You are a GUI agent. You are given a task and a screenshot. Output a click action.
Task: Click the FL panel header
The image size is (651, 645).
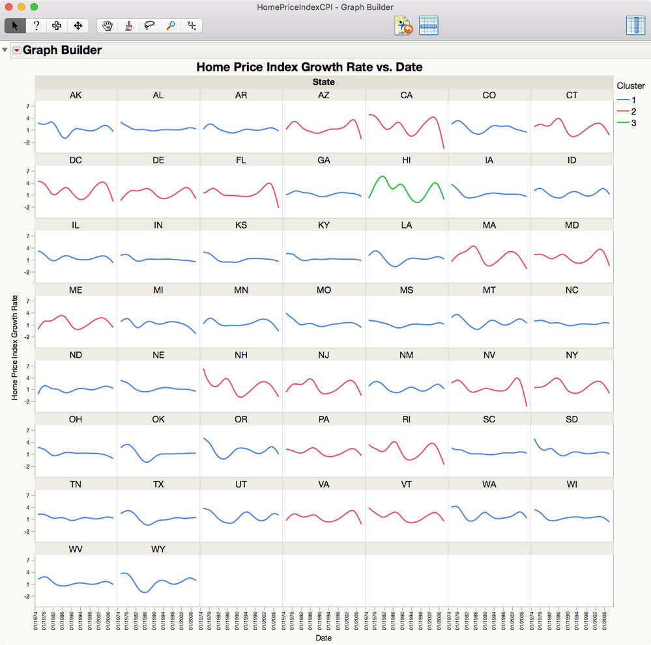click(x=241, y=160)
